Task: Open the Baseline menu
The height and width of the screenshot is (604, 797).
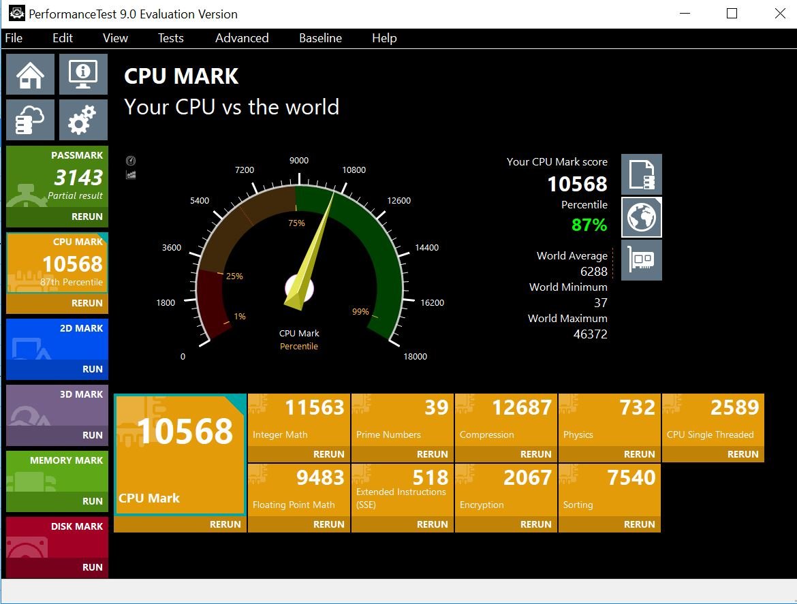Action: point(321,38)
